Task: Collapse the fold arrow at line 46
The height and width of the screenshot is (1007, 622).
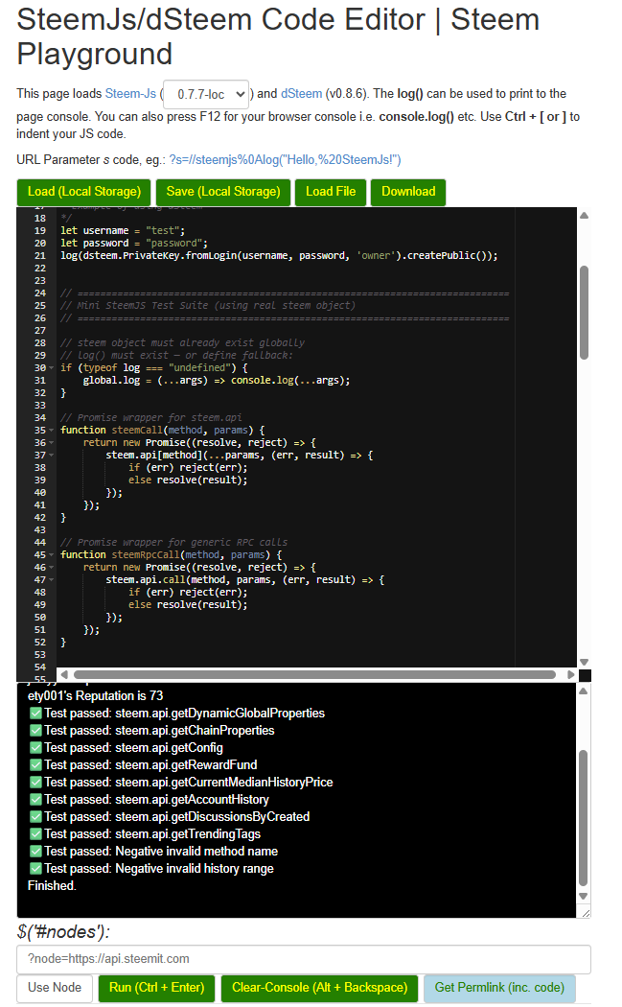Action: [x=52, y=568]
